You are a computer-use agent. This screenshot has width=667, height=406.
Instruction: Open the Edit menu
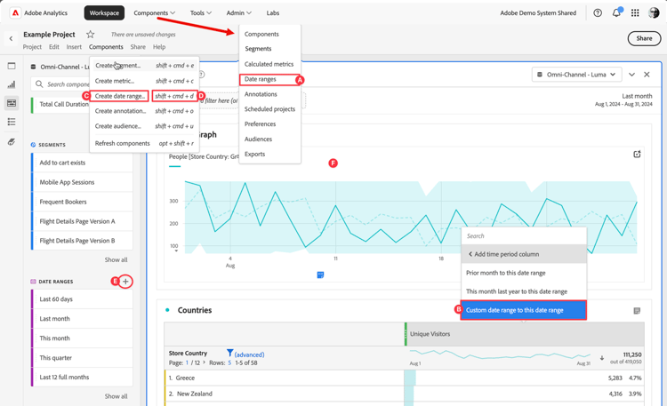pyautogui.click(x=54, y=47)
